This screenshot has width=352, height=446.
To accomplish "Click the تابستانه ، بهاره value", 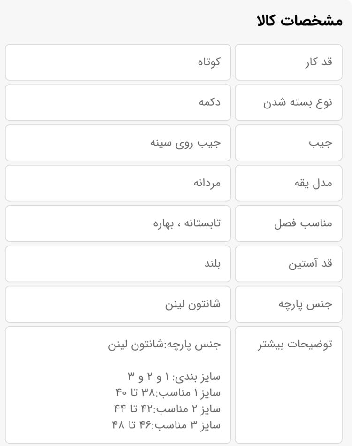I will (187, 223).
